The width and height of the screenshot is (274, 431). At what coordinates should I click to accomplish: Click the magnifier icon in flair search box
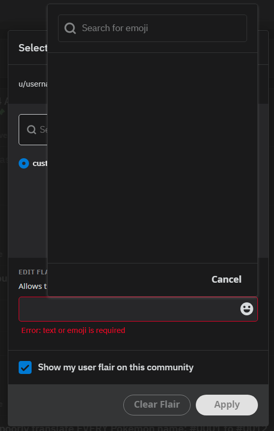click(x=32, y=130)
